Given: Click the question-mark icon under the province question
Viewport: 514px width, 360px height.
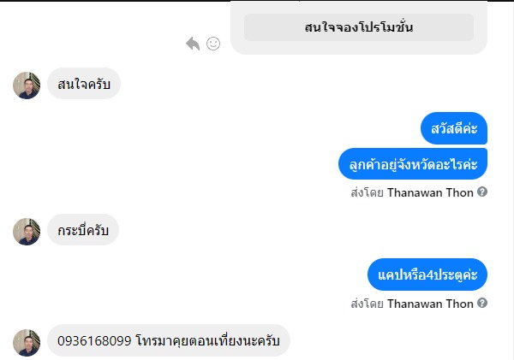Looking at the screenshot, I should click(x=482, y=192).
